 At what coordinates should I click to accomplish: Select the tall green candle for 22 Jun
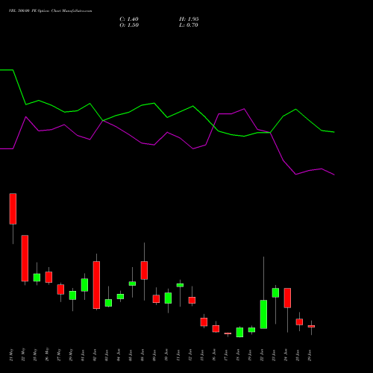263,314
